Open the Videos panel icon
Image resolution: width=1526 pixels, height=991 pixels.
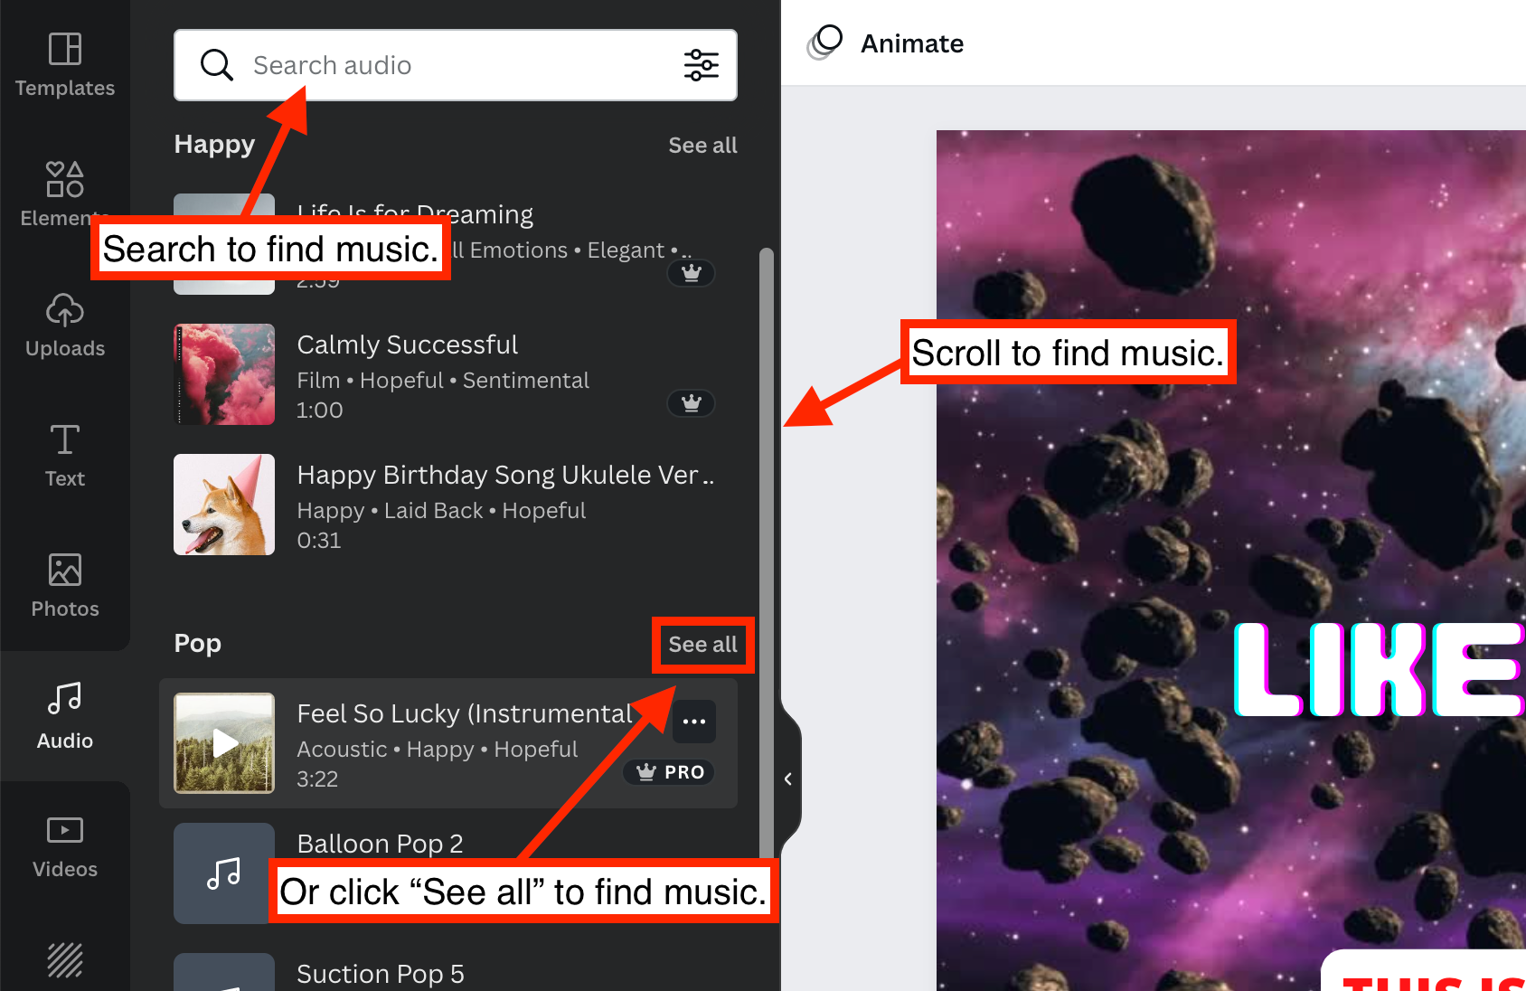(65, 830)
